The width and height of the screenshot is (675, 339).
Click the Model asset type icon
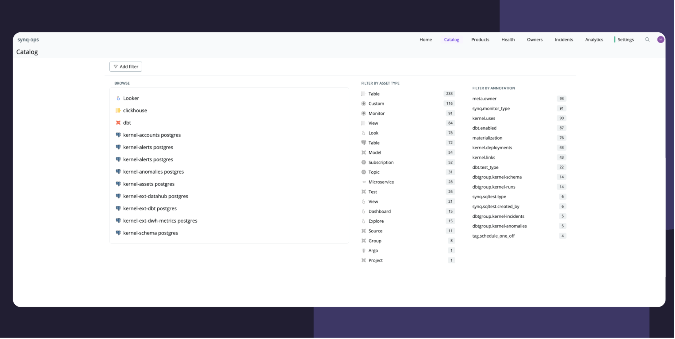364,153
